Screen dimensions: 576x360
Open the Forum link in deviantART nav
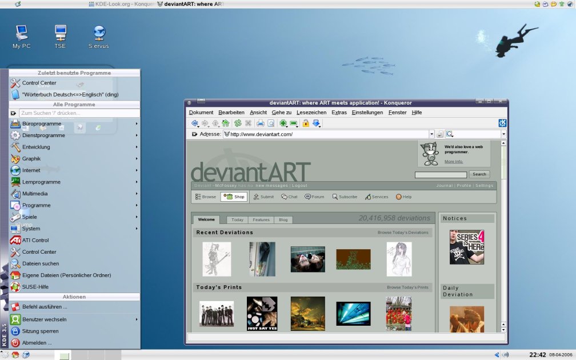(x=314, y=197)
